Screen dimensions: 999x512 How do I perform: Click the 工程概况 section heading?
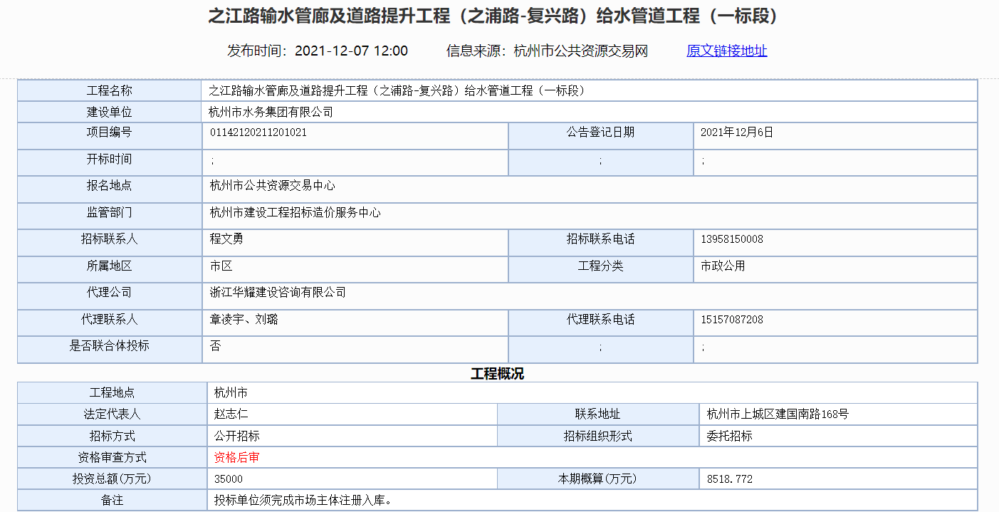(x=497, y=374)
